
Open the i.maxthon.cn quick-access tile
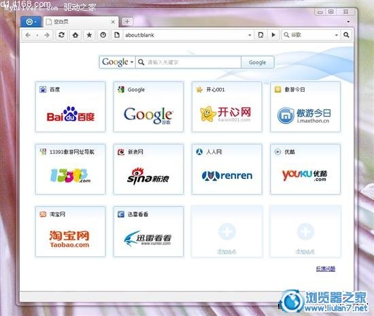click(x=305, y=106)
